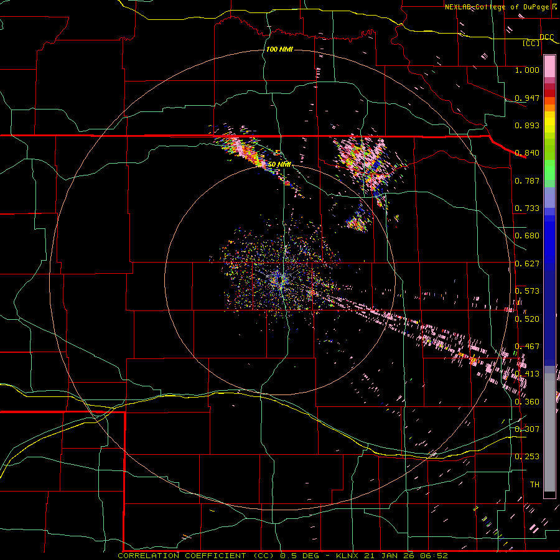Click the 50 NMI range ring label
This screenshot has width=560, height=560.
click(279, 164)
